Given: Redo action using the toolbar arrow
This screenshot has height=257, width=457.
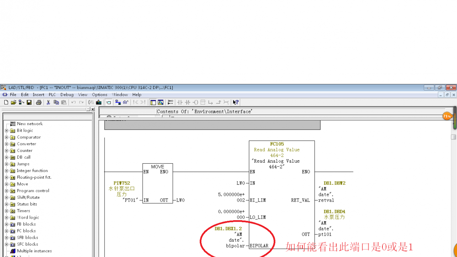Looking at the screenshot, I should pyautogui.click(x=81, y=102).
